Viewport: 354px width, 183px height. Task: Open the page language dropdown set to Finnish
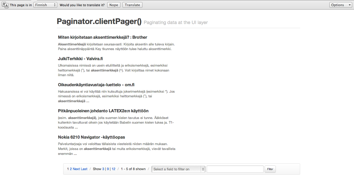tap(44, 5)
